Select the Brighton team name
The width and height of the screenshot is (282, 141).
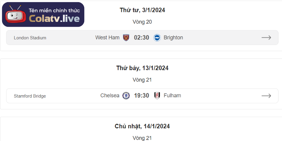[173, 38]
